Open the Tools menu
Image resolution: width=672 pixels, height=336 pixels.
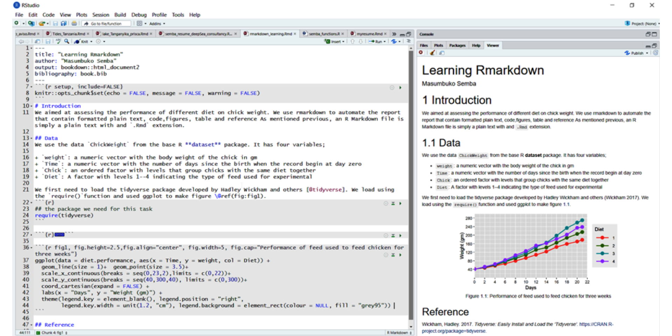(178, 15)
